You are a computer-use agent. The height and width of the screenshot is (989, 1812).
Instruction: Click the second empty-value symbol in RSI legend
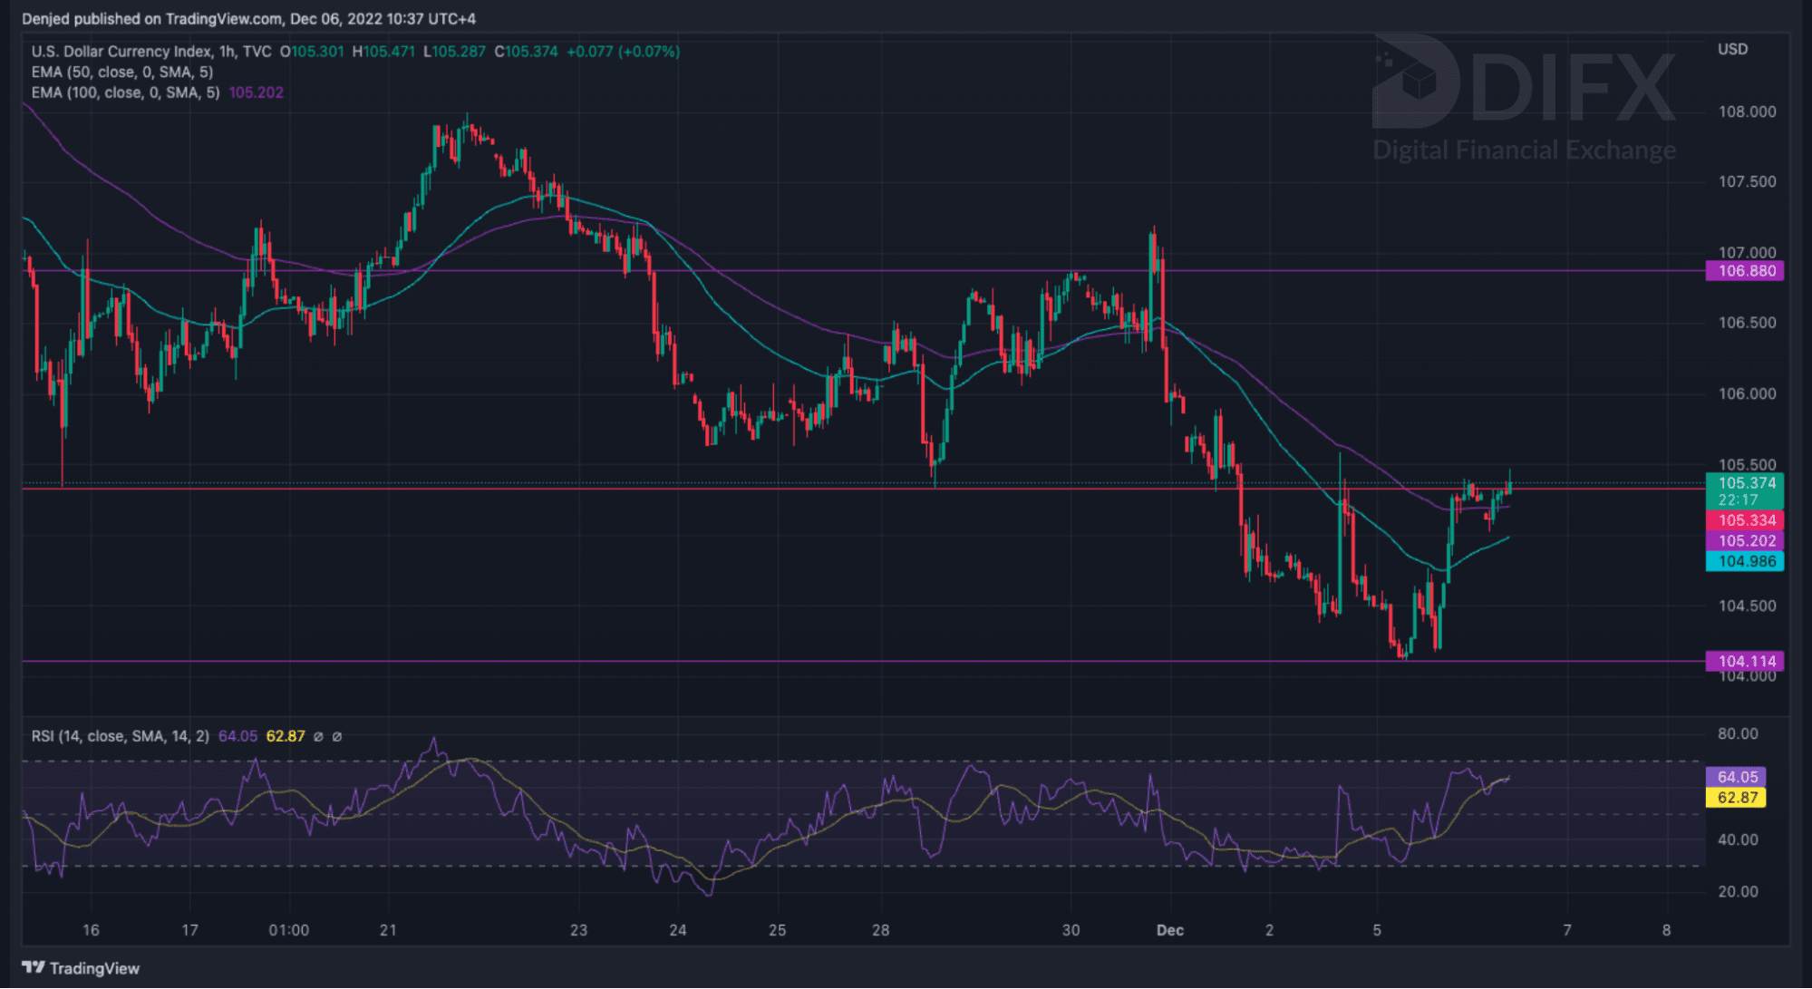click(337, 737)
